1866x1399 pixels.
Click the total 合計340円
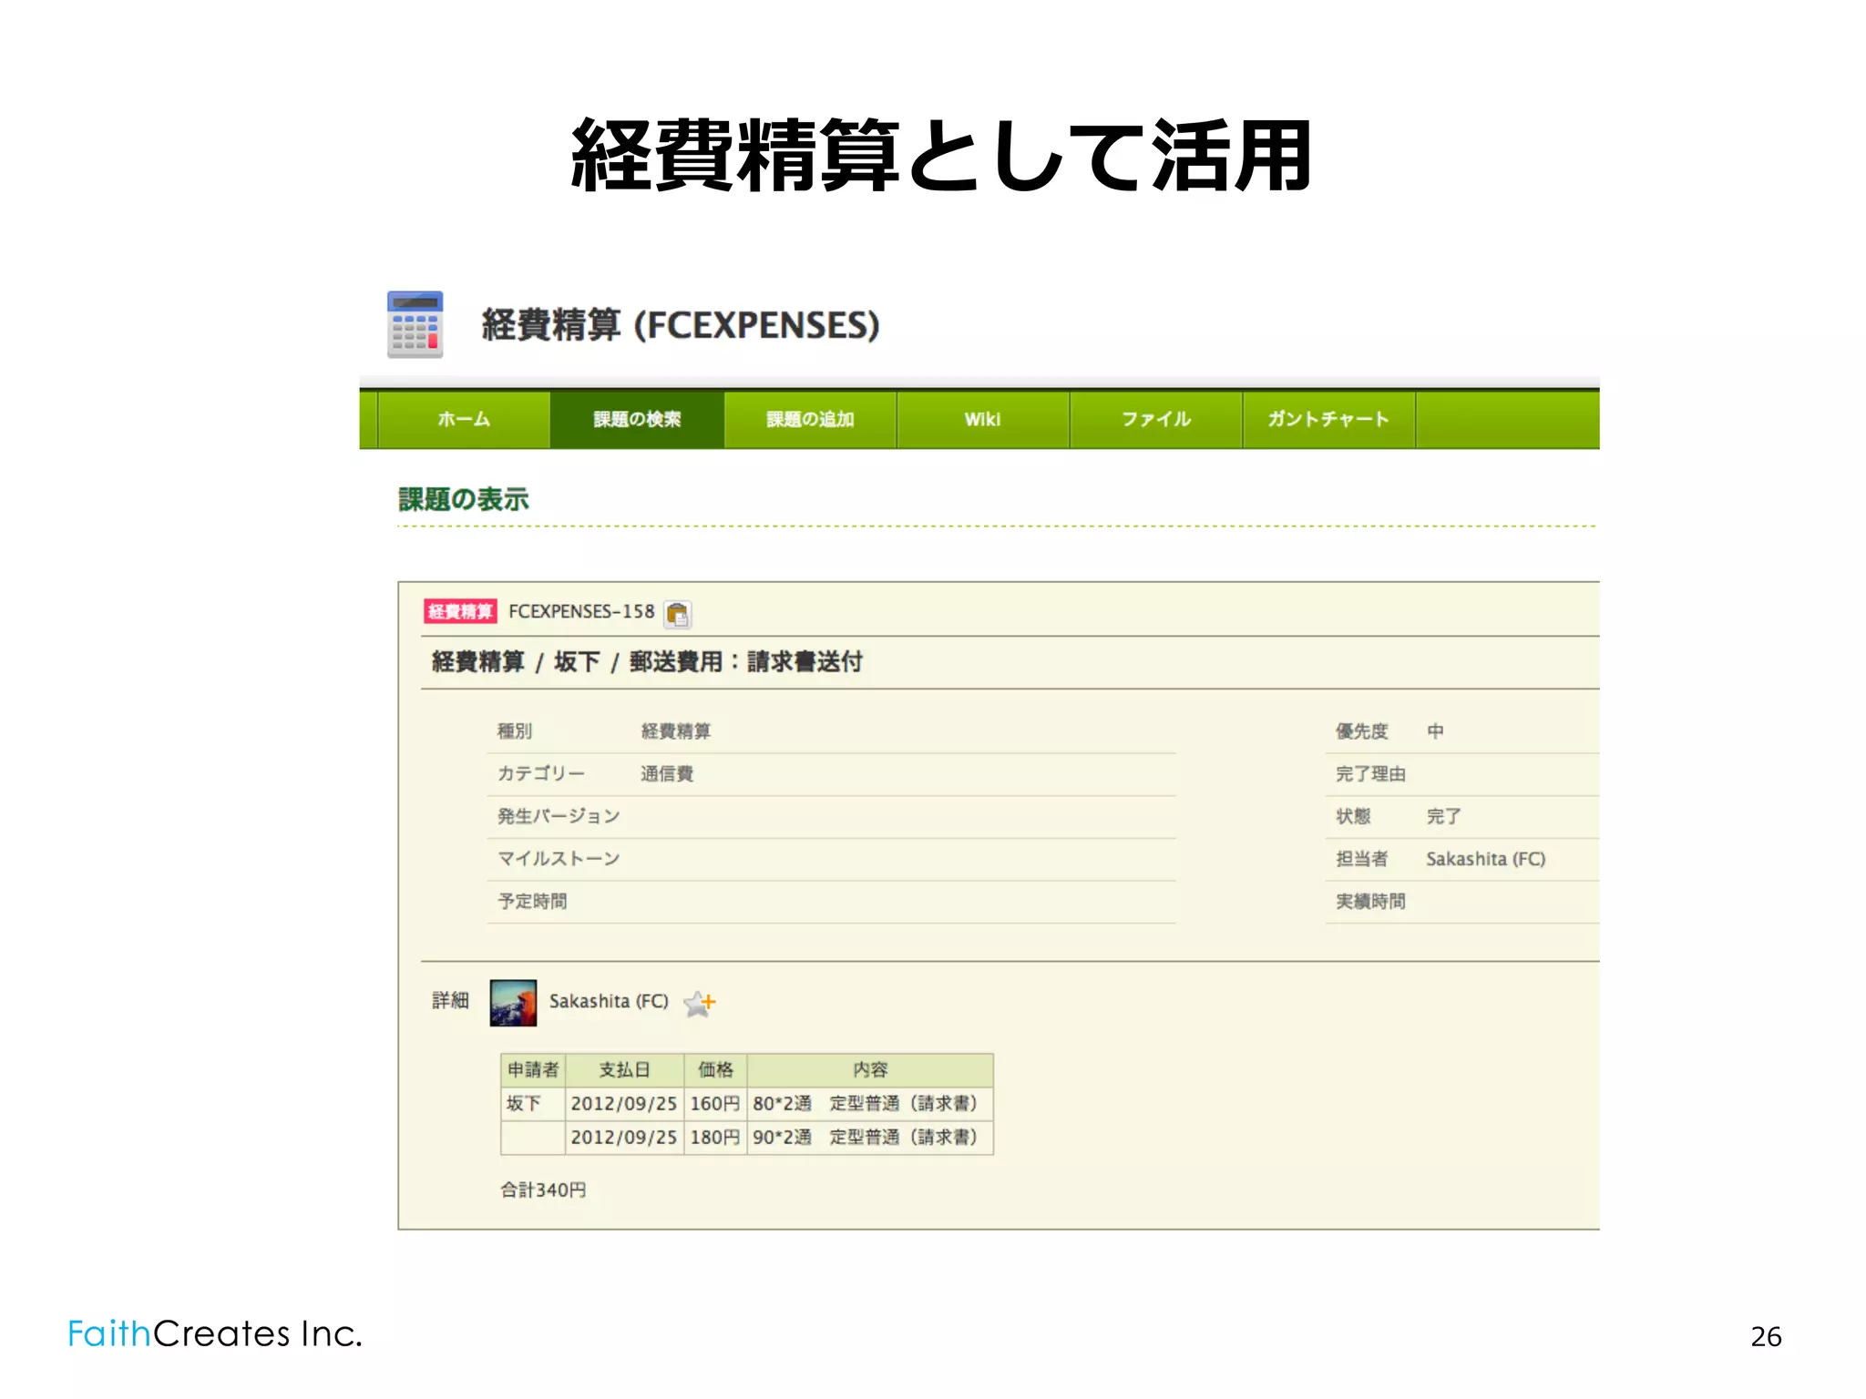543,1190
